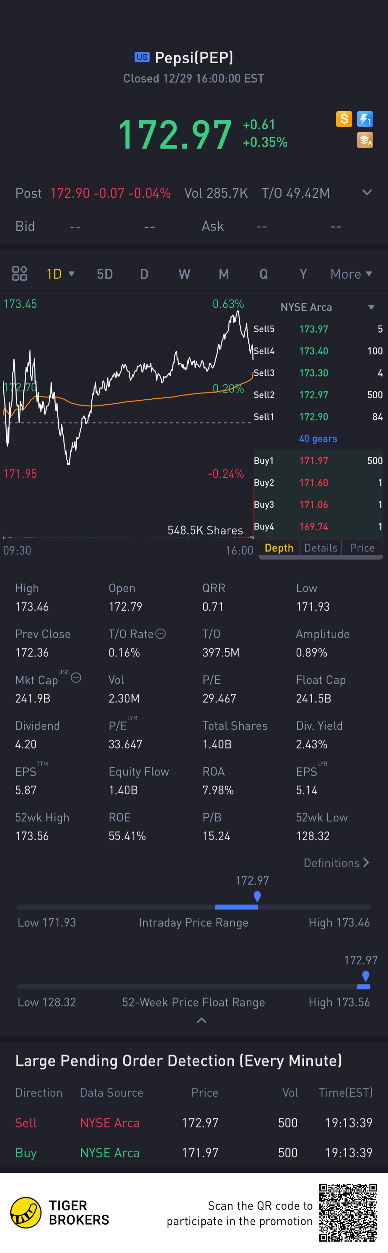Open the NYSE Arca exchange dropdown
This screenshot has width=388, height=1253.
[371, 307]
